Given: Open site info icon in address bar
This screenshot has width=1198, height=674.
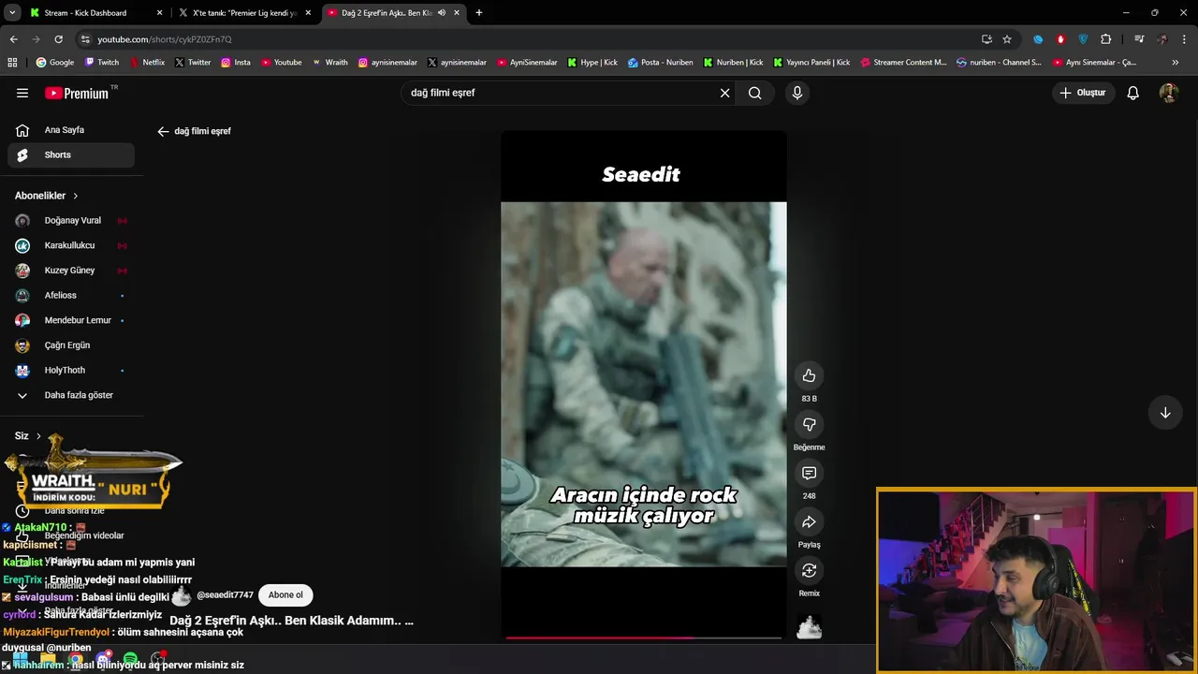Looking at the screenshot, I should 85,39.
